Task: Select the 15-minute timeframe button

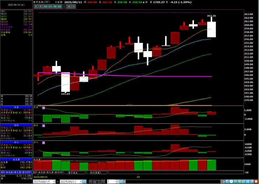Action: coord(50,7)
